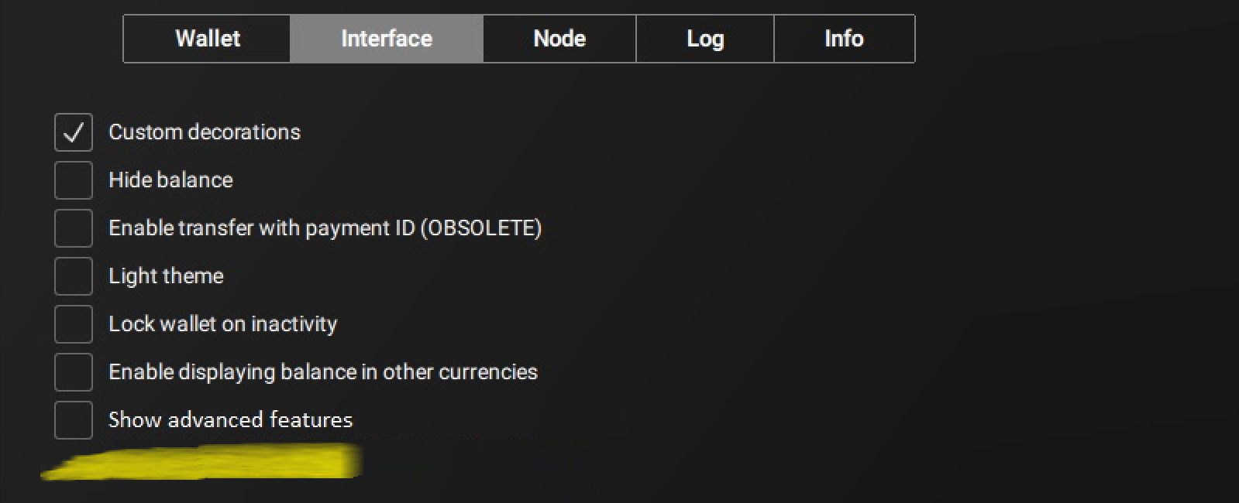This screenshot has width=1239, height=503.
Task: Click the empty checkbox beside Hide balance
Action: point(74,180)
